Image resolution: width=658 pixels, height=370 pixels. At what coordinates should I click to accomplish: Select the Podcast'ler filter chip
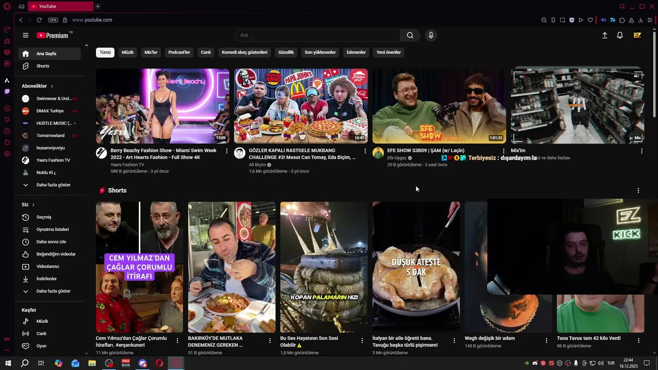179,52
